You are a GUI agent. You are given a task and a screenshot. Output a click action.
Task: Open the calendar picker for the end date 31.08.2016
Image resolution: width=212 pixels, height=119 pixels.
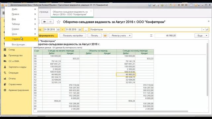[80, 29]
